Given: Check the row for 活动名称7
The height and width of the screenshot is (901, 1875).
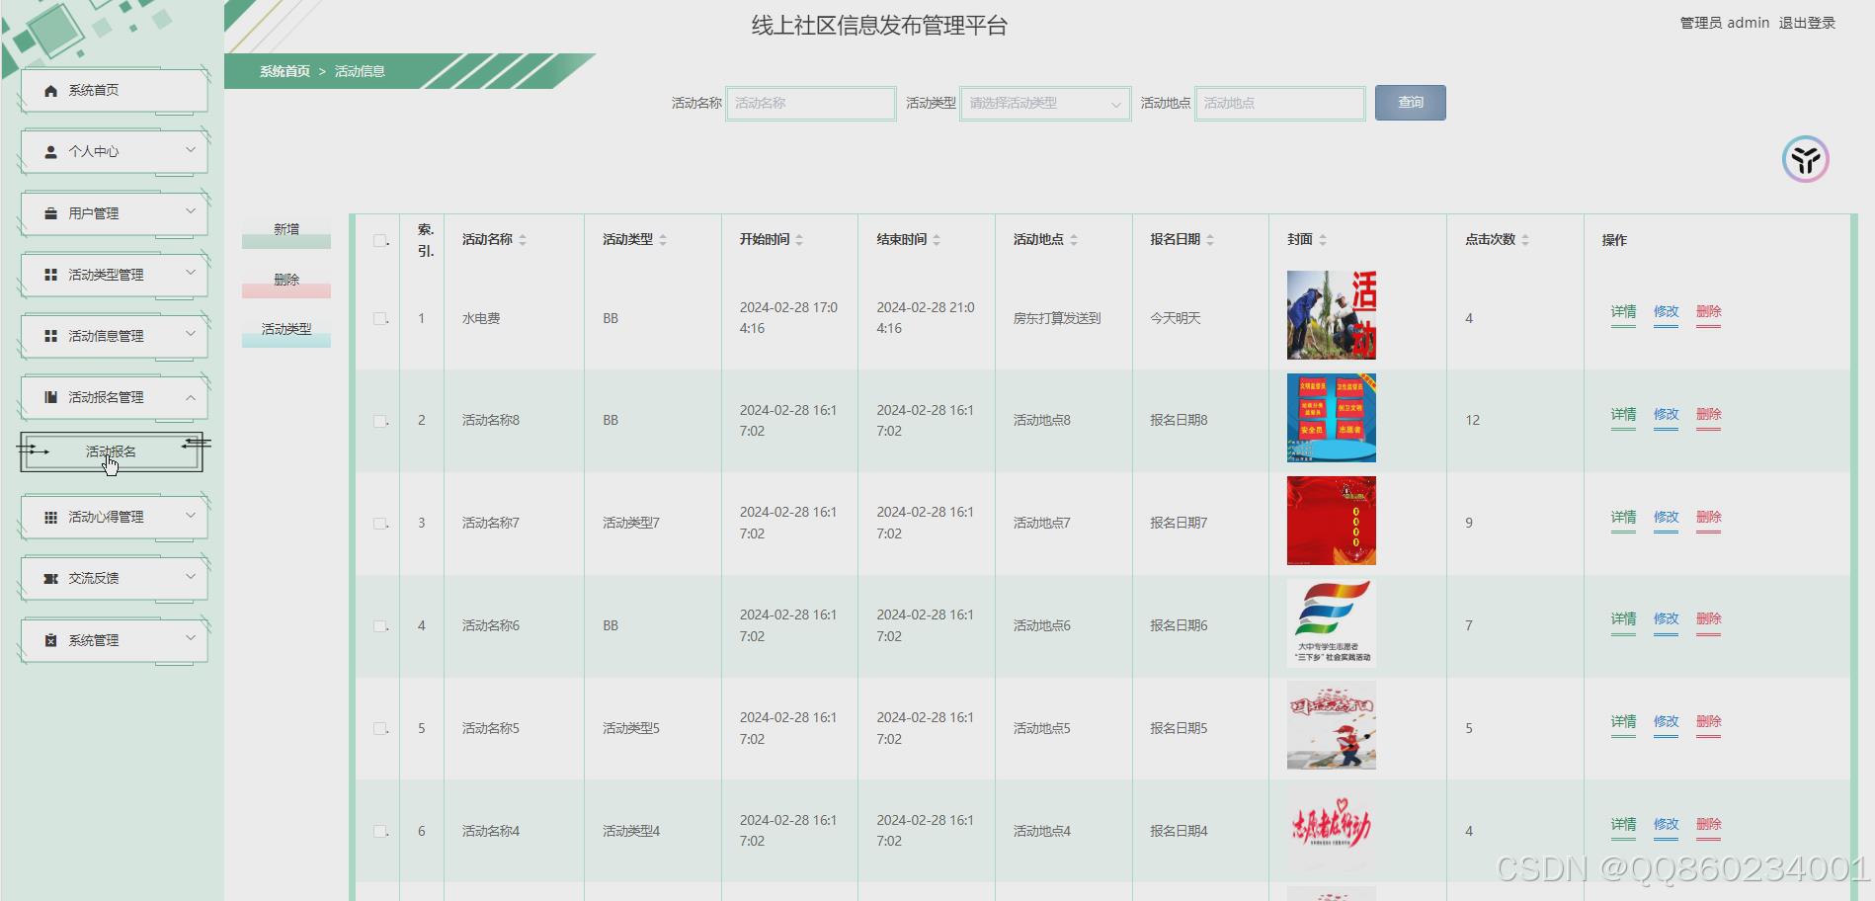Looking at the screenshot, I should [x=379, y=524].
